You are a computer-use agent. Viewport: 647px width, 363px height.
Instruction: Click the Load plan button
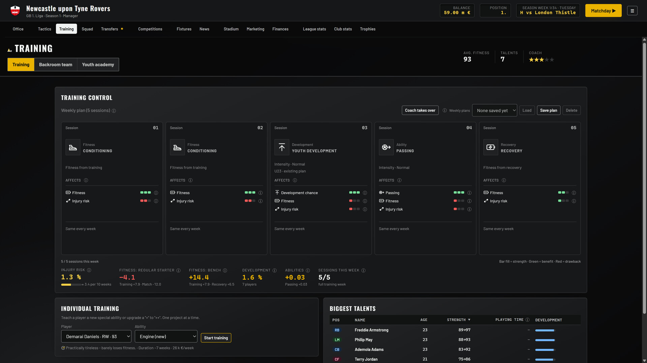527,110
